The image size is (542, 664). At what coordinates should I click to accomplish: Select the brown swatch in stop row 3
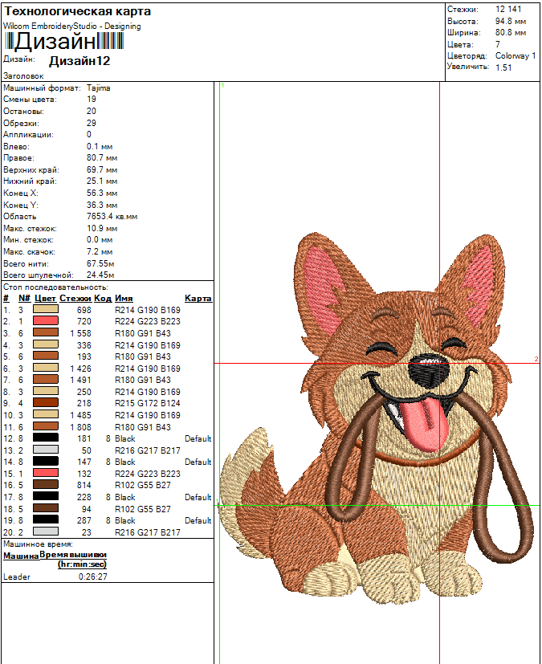46,333
